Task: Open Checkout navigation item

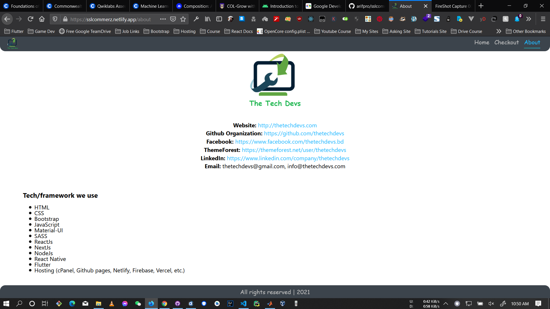Action: pos(506,42)
